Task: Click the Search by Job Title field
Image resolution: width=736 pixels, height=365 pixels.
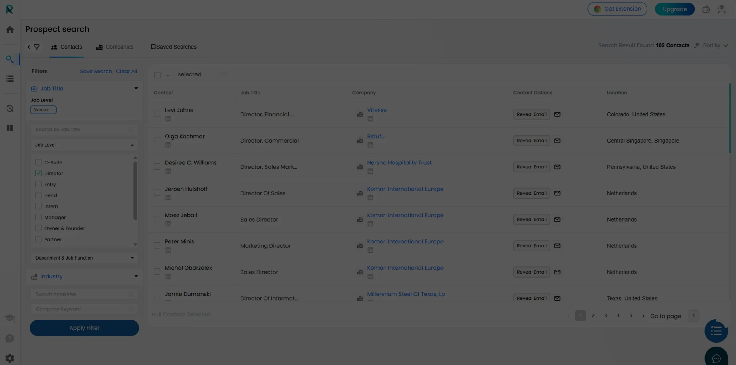Action: [84, 130]
